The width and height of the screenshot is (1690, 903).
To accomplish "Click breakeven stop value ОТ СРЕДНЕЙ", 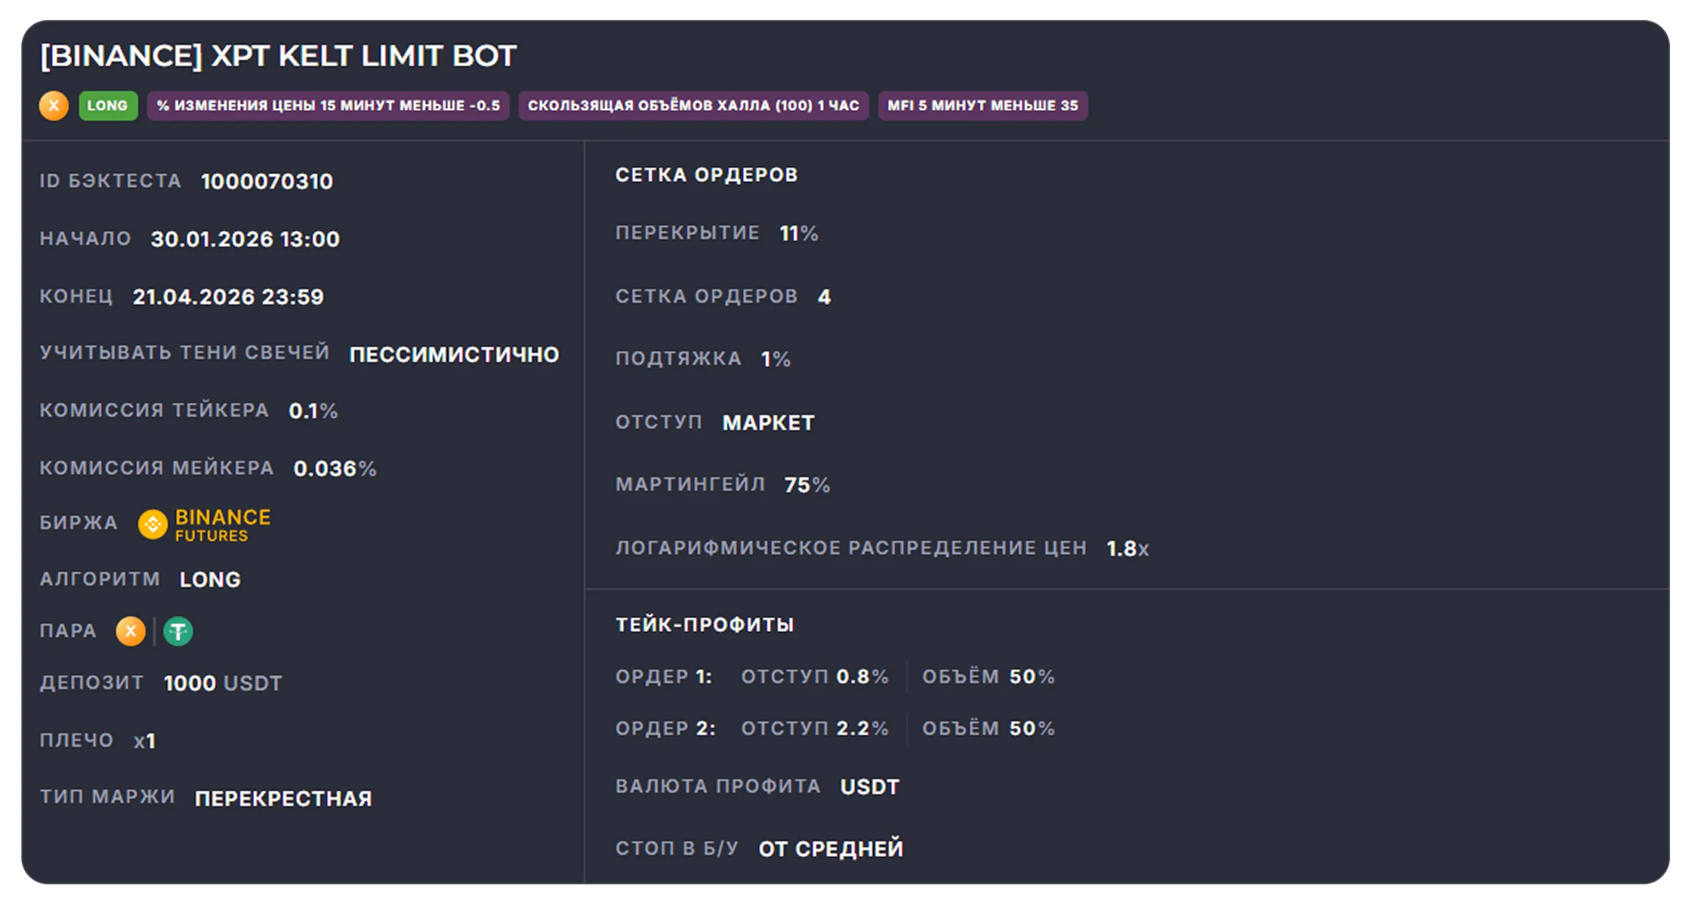I will click(x=831, y=849).
